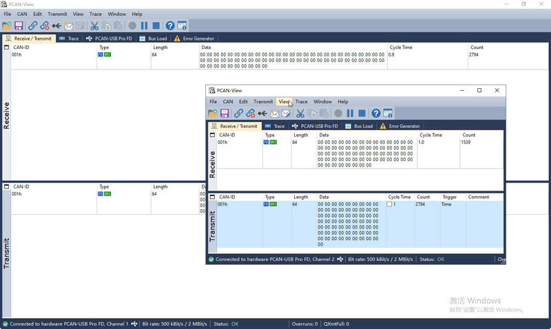Viewport: 551px width, 329px height.
Task: Click Cut scissors icon in background window toolbar
Action: click(94, 25)
